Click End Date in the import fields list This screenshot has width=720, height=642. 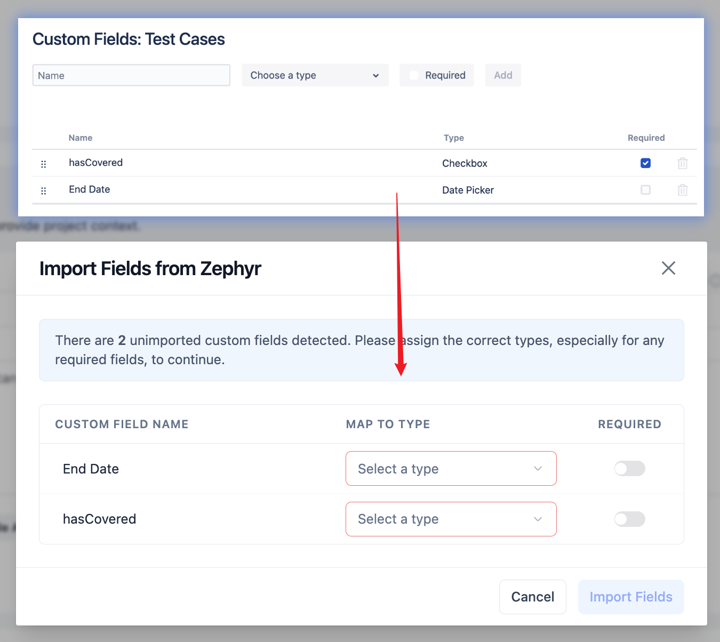coord(91,469)
